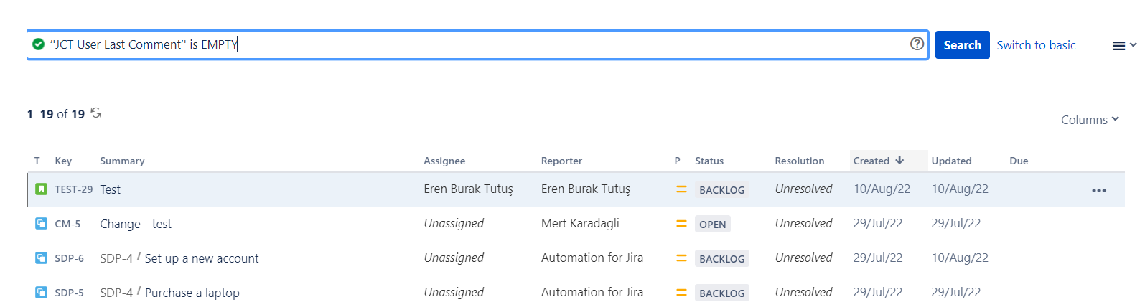Click the SDP-5 medium priority icon
This screenshot has height=307, width=1145.
tap(681, 293)
